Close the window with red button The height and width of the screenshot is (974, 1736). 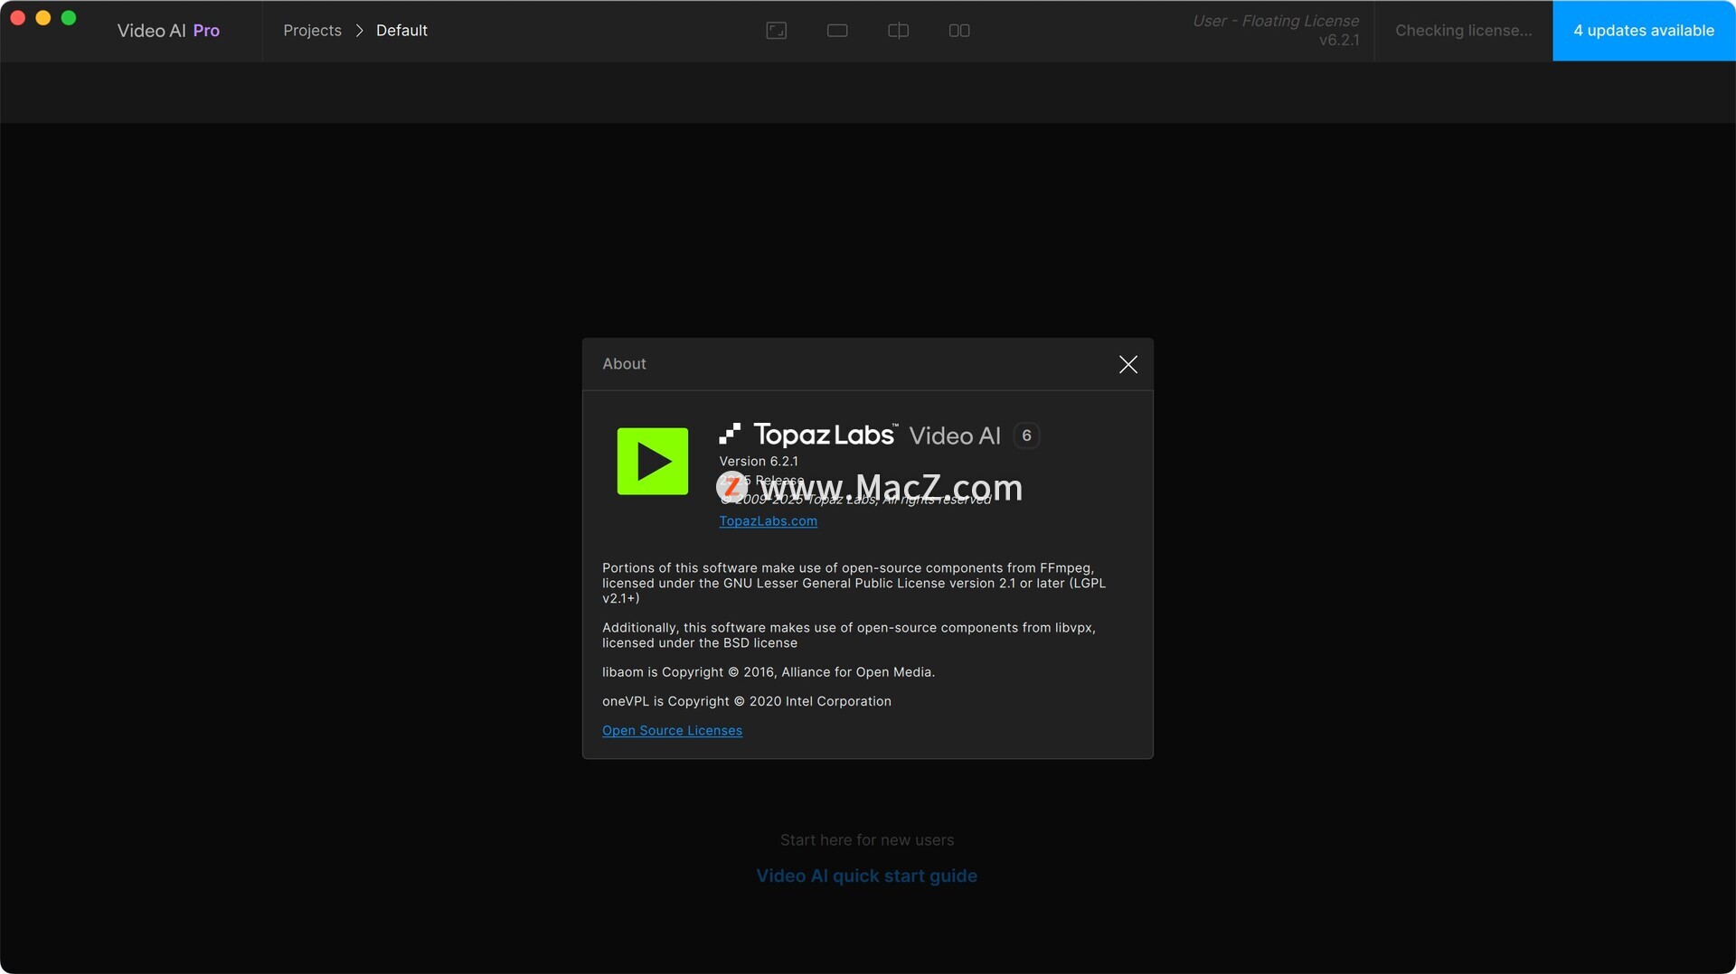(x=17, y=18)
